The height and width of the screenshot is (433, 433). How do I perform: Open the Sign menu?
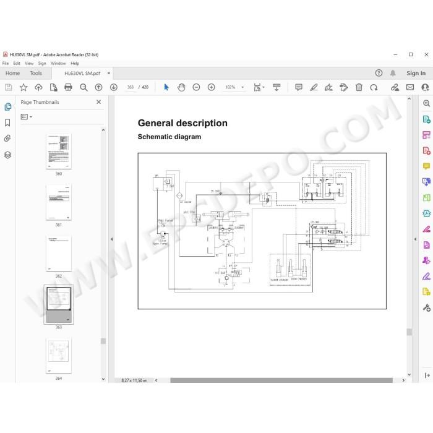(42, 63)
